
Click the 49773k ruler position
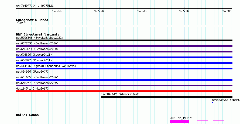click(x=142, y=11)
